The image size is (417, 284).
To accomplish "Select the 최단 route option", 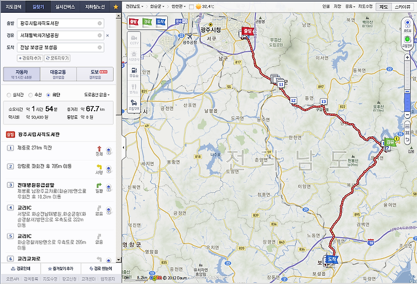I will (x=49, y=95).
